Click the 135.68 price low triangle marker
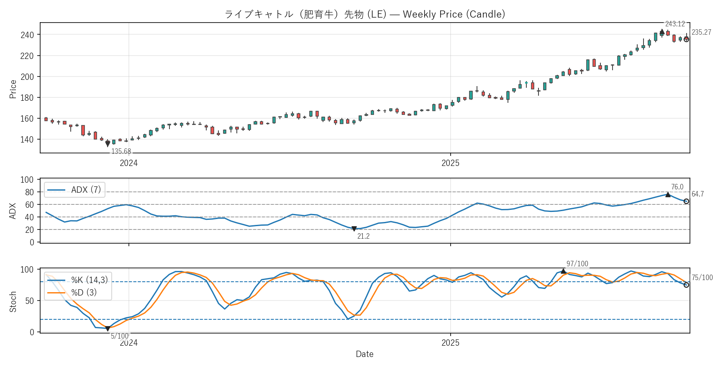This screenshot has height=367, width=723. coord(108,144)
